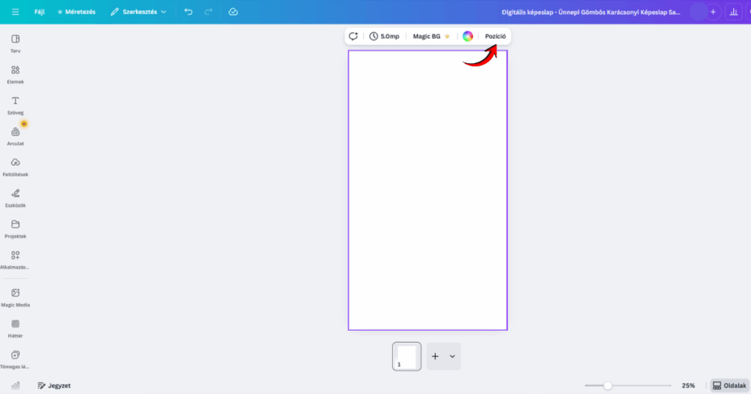This screenshot has height=394, width=751.
Task: Open the Elemek elements panel
Action: click(15, 73)
